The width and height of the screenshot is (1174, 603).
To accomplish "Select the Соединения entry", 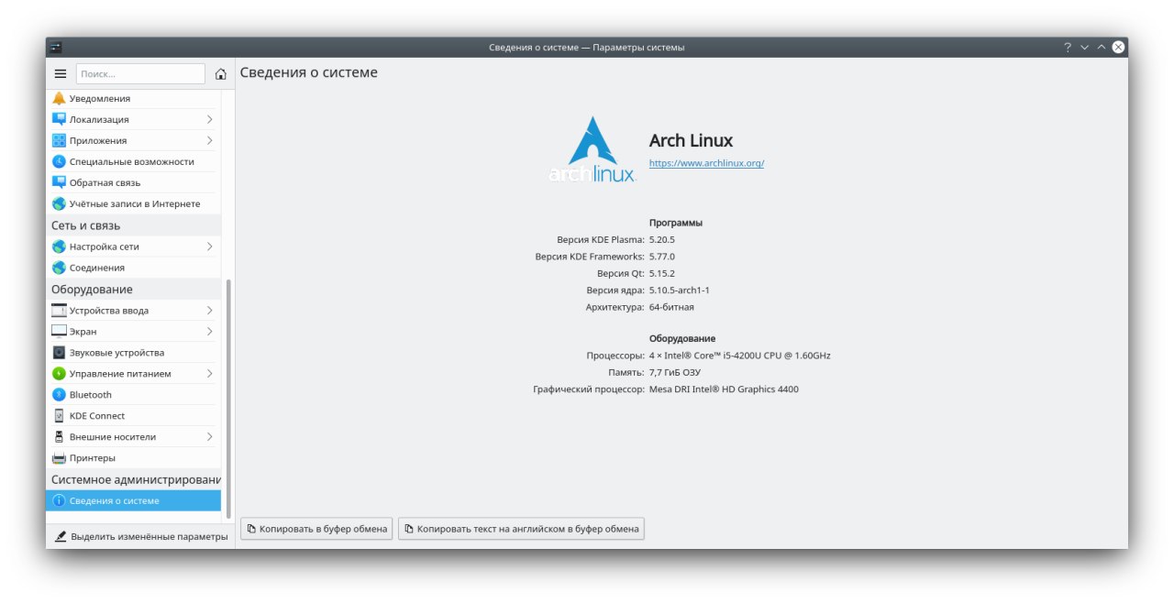I will point(133,268).
